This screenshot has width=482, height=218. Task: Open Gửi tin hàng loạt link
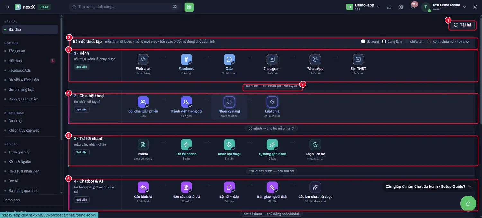[30, 90]
